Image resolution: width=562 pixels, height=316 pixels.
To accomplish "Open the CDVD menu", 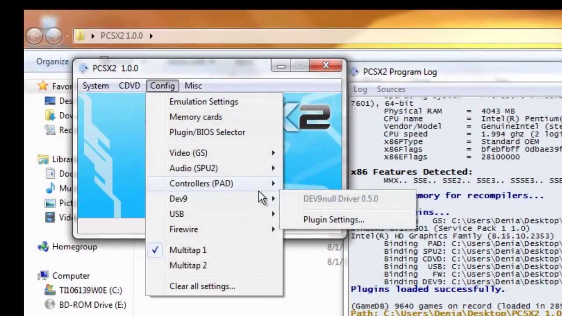I will tap(130, 86).
